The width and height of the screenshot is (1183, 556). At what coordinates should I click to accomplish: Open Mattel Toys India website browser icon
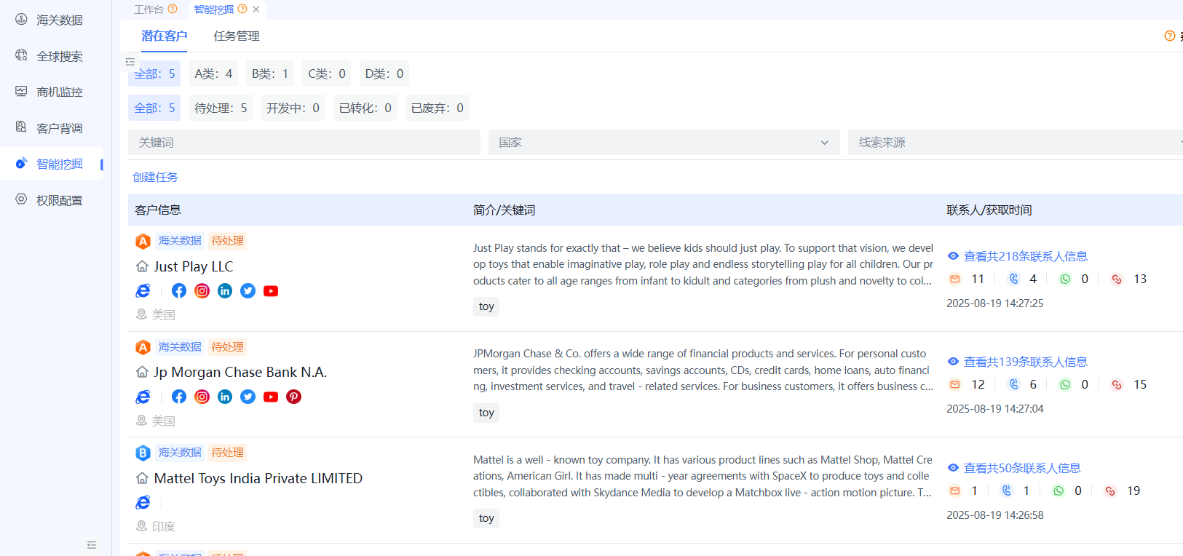[x=143, y=503]
